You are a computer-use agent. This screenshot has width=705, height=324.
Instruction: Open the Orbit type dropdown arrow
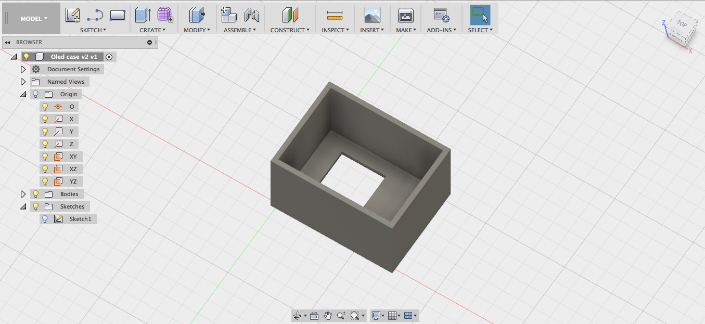pyautogui.click(x=305, y=316)
